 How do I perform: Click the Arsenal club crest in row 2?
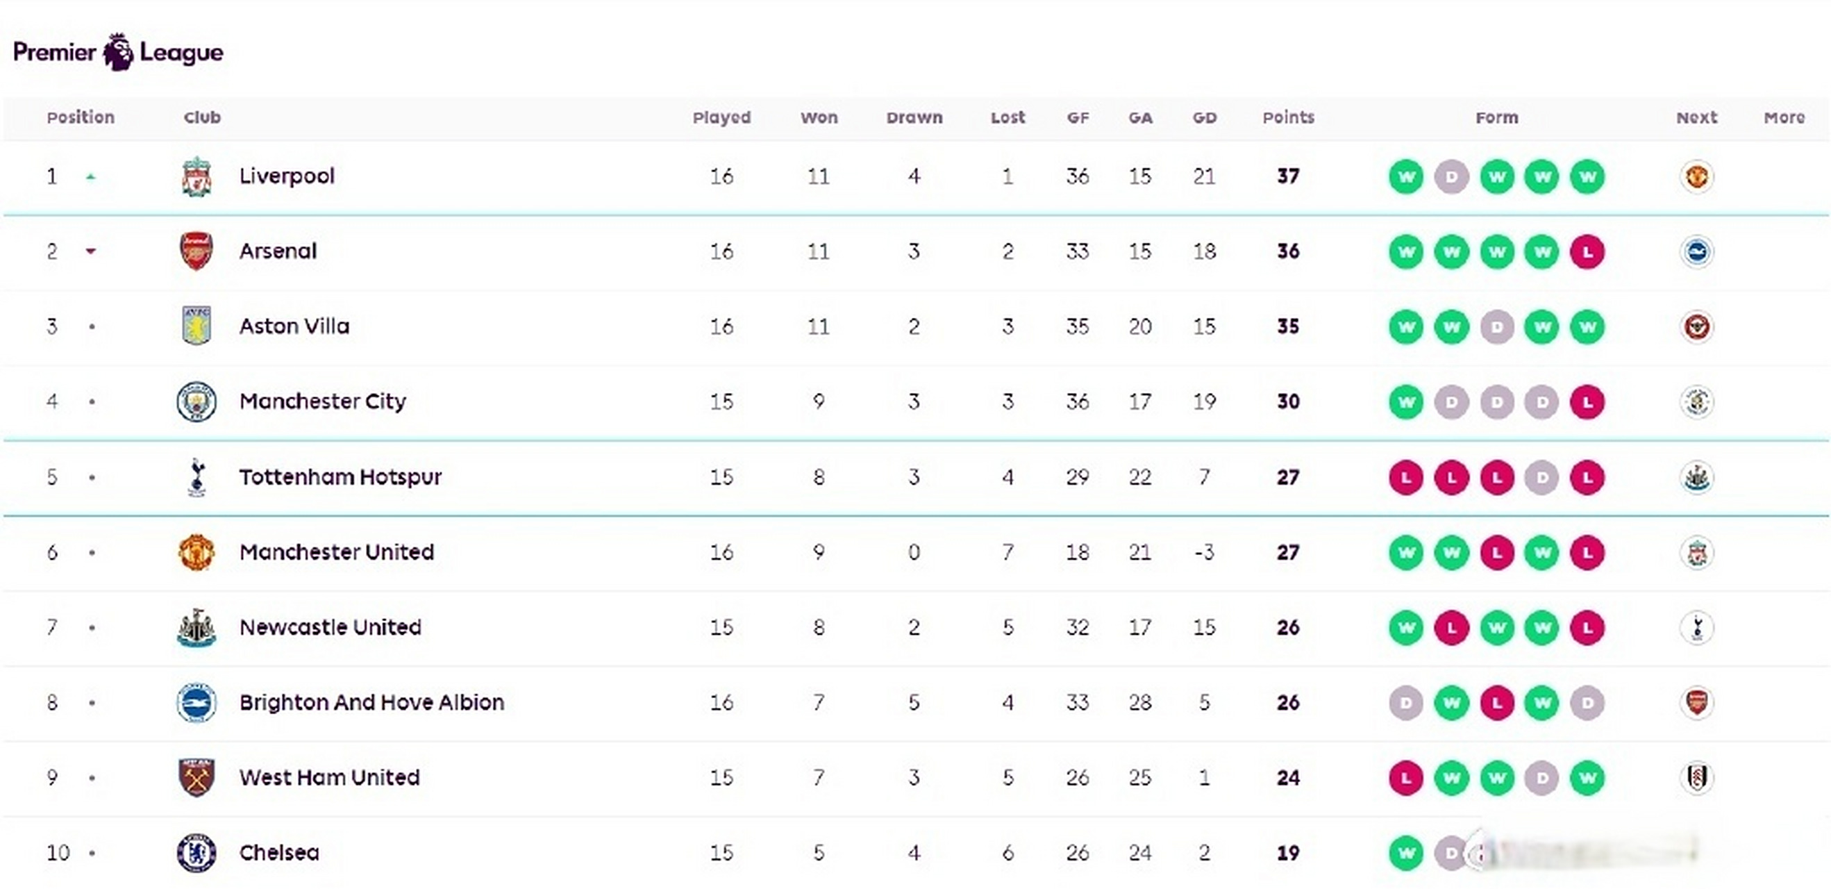tap(197, 251)
